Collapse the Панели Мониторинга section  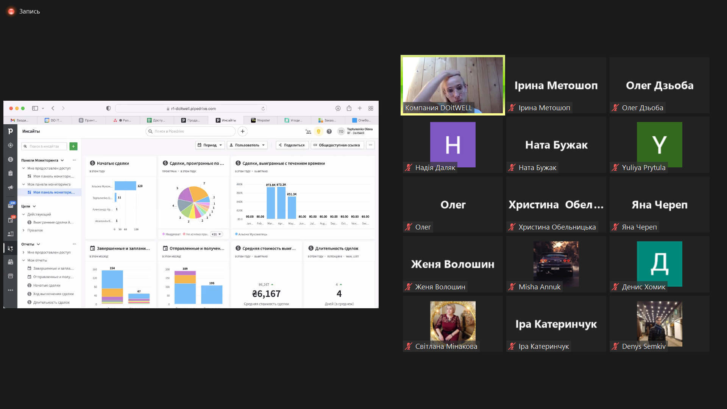tap(62, 160)
